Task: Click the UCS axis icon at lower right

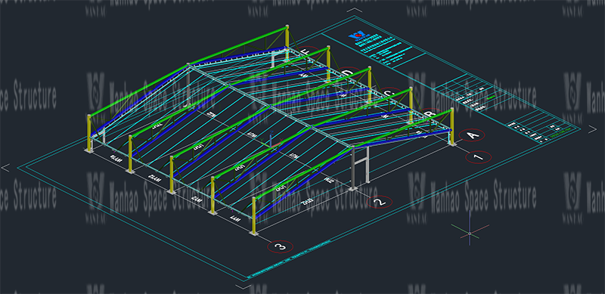Action: (470, 233)
